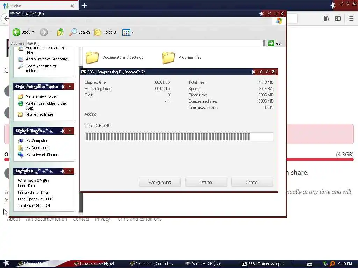The width and height of the screenshot is (358, 268).
Task: Switch to Windows XP (E:) taskbar item
Action: (203, 264)
